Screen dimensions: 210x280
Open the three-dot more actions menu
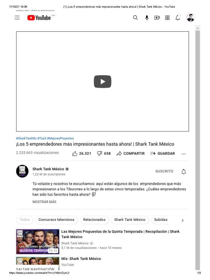tap(183, 154)
